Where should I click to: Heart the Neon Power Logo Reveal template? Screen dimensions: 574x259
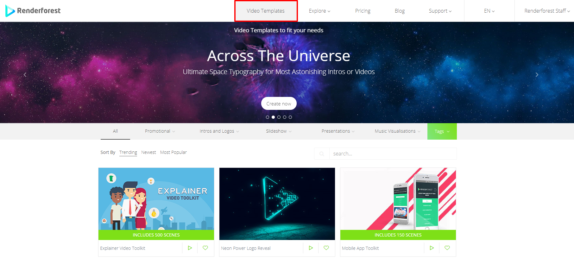326,248
